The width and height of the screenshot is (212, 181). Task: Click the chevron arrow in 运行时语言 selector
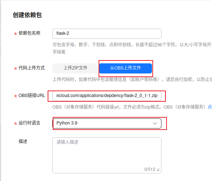pos(155,123)
